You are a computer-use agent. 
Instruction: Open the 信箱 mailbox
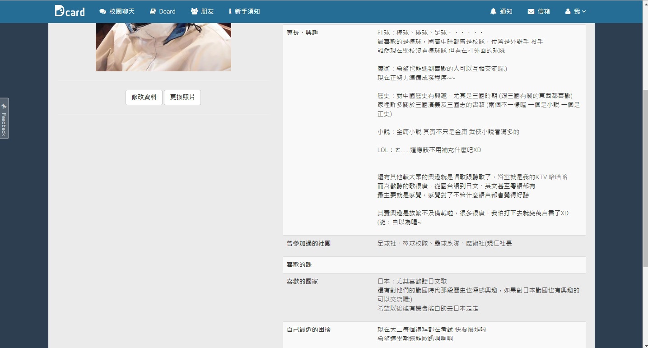539,11
